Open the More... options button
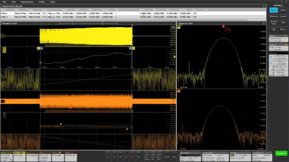 [x=284, y=29]
